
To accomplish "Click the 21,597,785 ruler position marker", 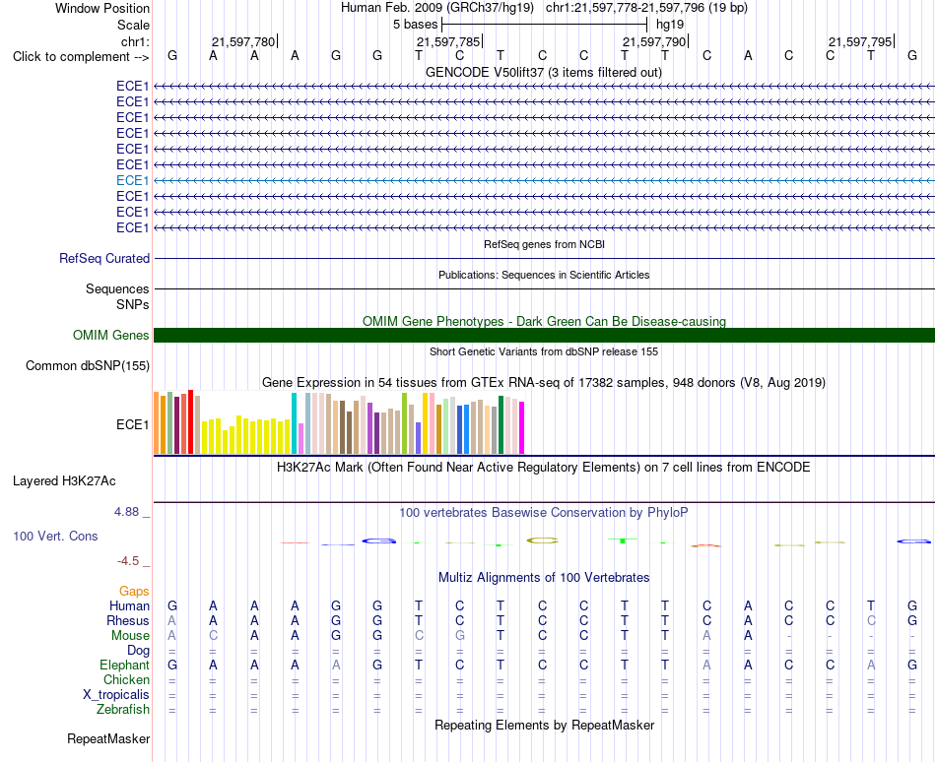I will pos(449,41).
